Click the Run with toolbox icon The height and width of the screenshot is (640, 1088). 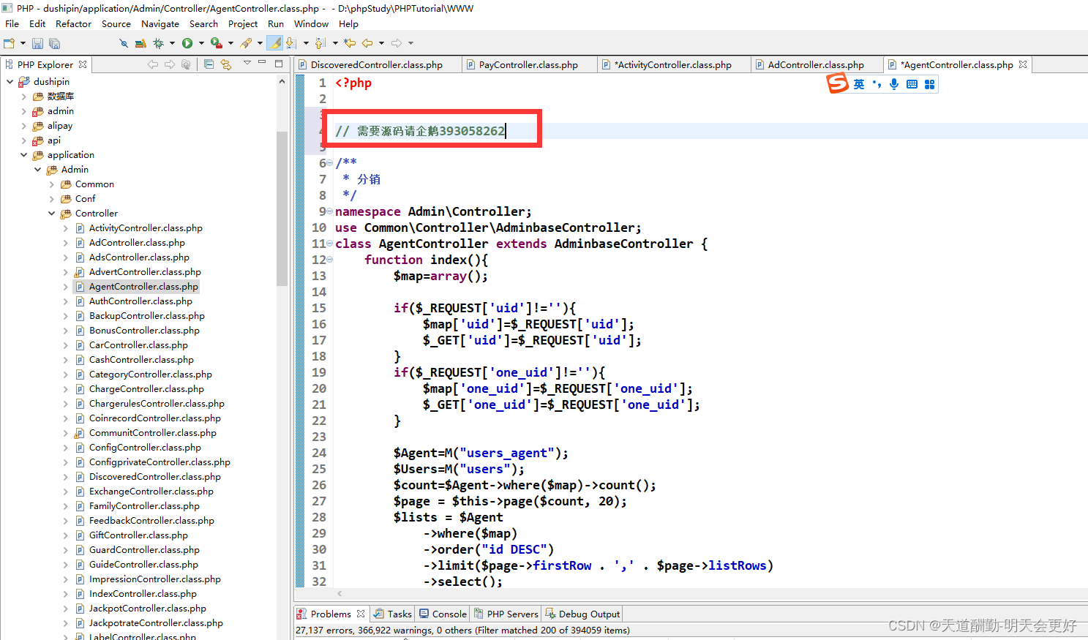pyautogui.click(x=216, y=43)
